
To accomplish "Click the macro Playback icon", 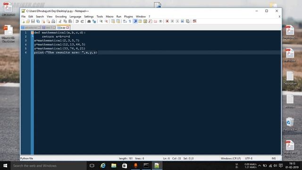I will point(177,21).
